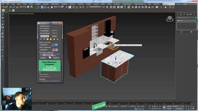Viewport: 198px width, 111px height.
Task: Click the Rendered Frame Window icon
Action: coord(136,7)
